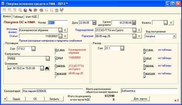Click the Доп. хар-ки button
This screenshot has width=182, height=105.
click(x=140, y=99)
